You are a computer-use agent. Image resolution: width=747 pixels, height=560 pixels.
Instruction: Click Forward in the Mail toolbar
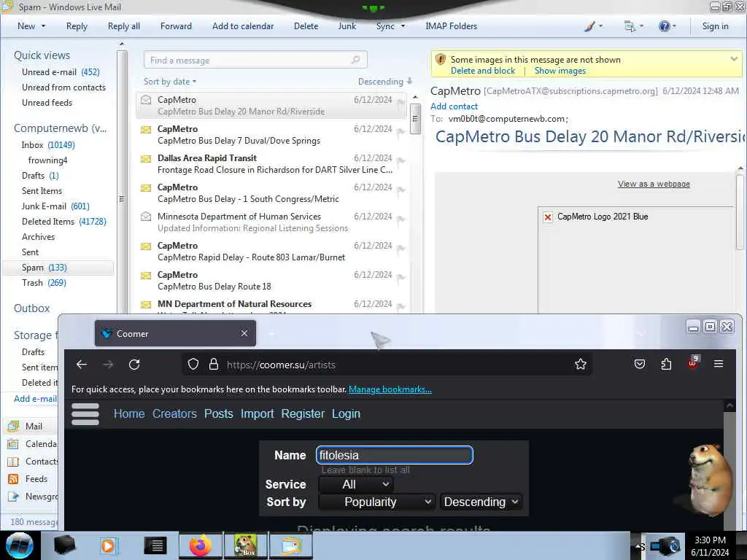(176, 26)
